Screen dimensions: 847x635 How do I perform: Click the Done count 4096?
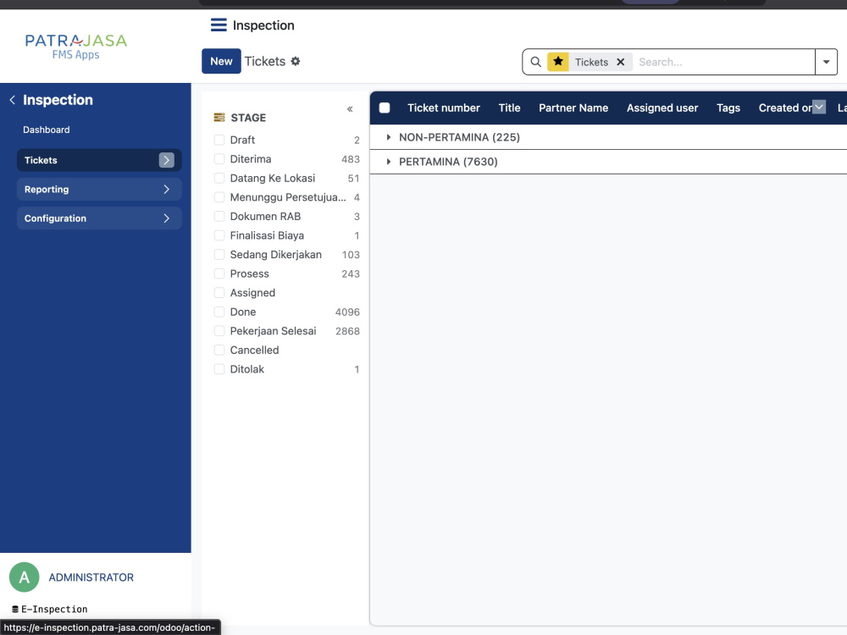347,312
